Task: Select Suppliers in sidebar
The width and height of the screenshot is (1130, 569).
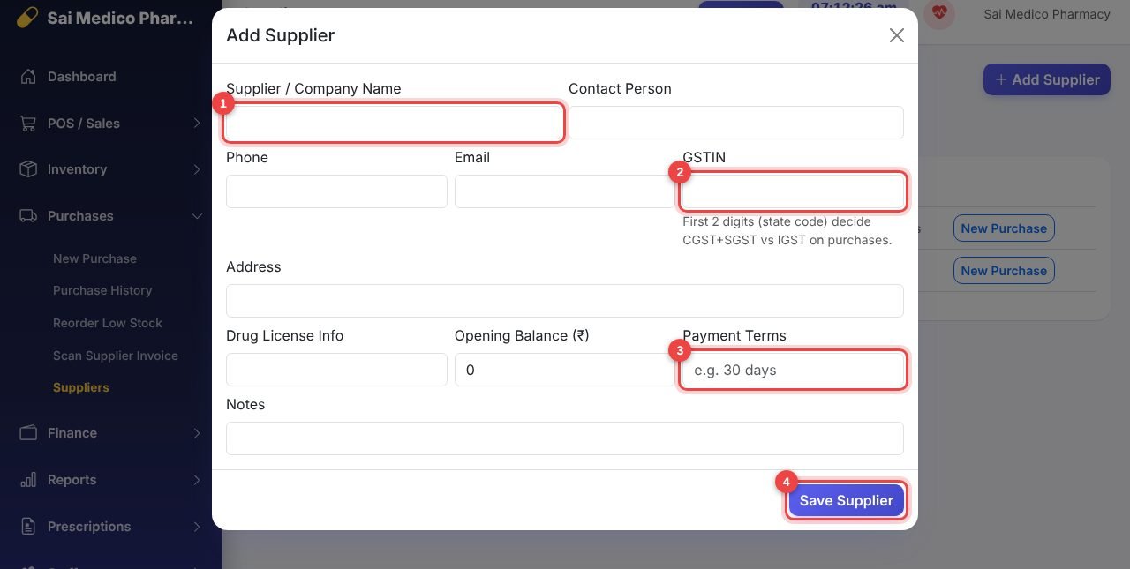Action: (x=81, y=387)
